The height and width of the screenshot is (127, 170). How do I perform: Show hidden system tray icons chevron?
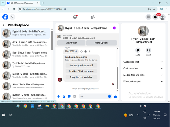pos(138,115)
